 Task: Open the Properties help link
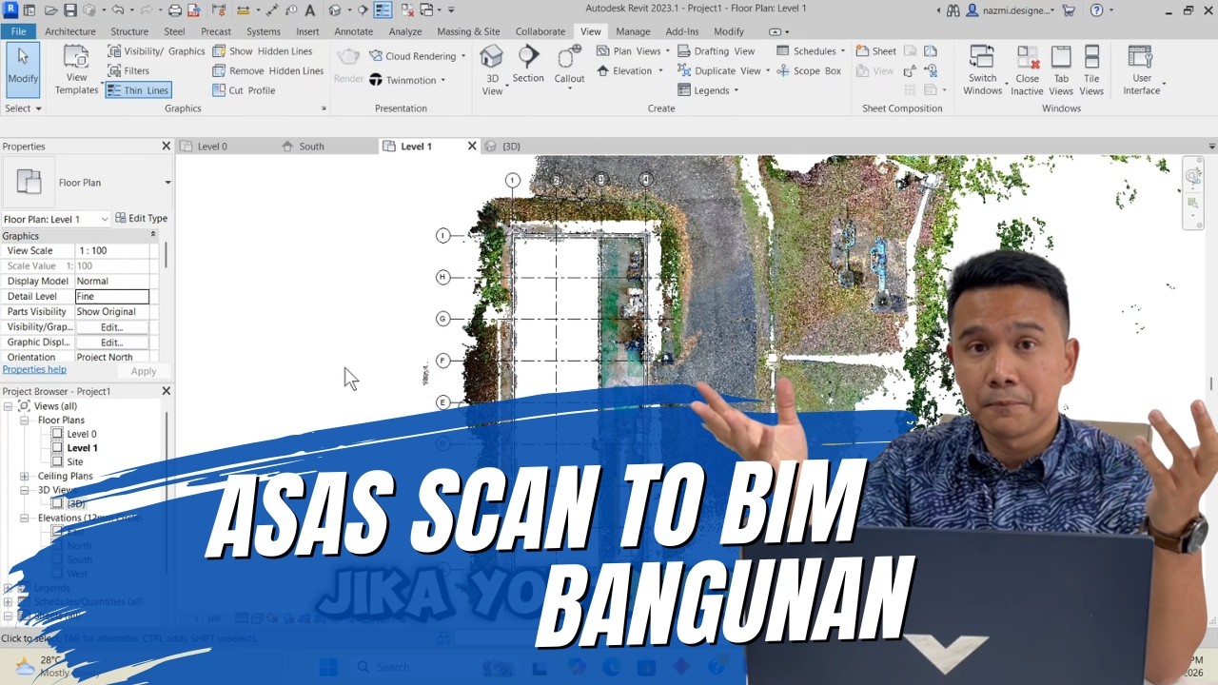[34, 369]
